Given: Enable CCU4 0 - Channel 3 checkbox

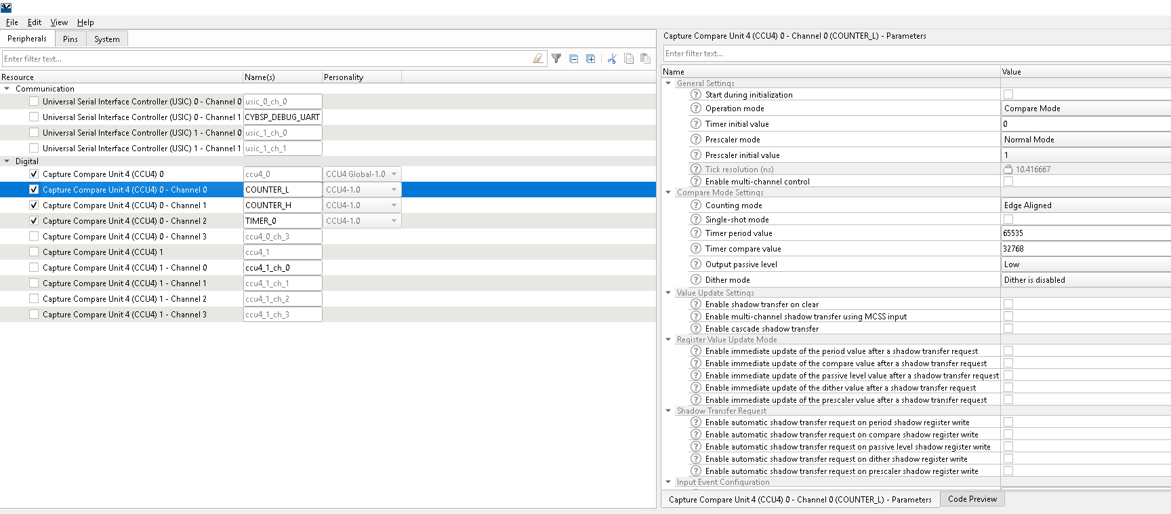Looking at the screenshot, I should [34, 236].
